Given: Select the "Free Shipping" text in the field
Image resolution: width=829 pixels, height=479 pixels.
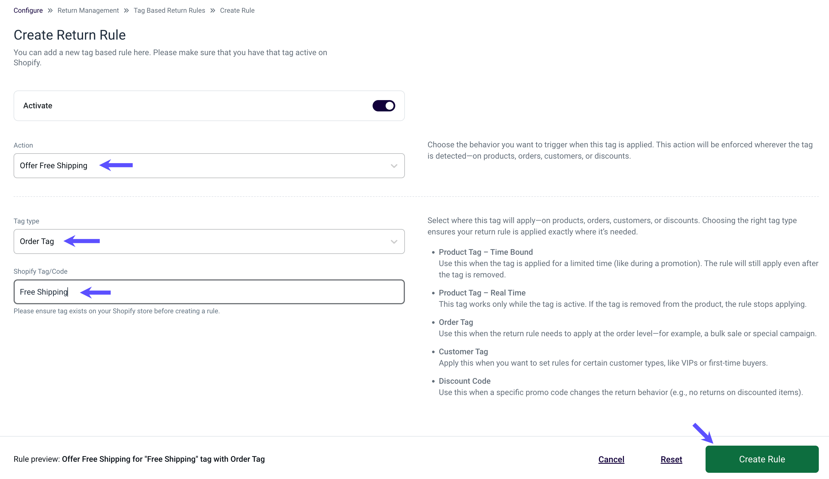Looking at the screenshot, I should [44, 292].
